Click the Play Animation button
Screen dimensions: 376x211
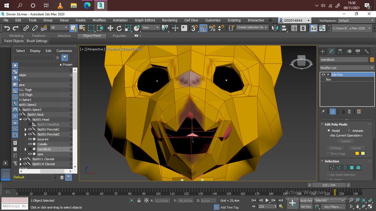coord(267,201)
